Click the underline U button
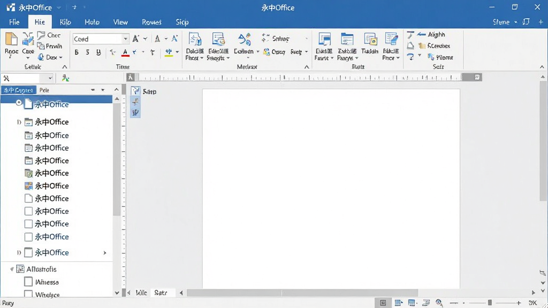 [98, 52]
